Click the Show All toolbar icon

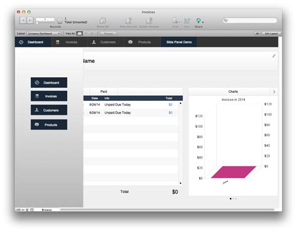coord(103,21)
